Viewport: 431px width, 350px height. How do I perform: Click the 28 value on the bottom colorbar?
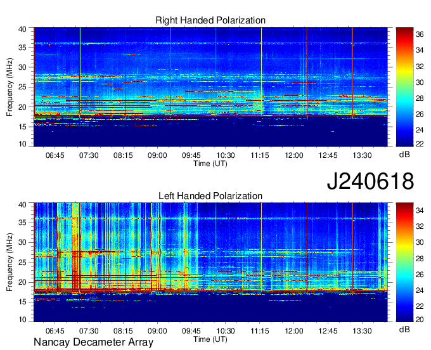pyautogui.click(x=420, y=259)
